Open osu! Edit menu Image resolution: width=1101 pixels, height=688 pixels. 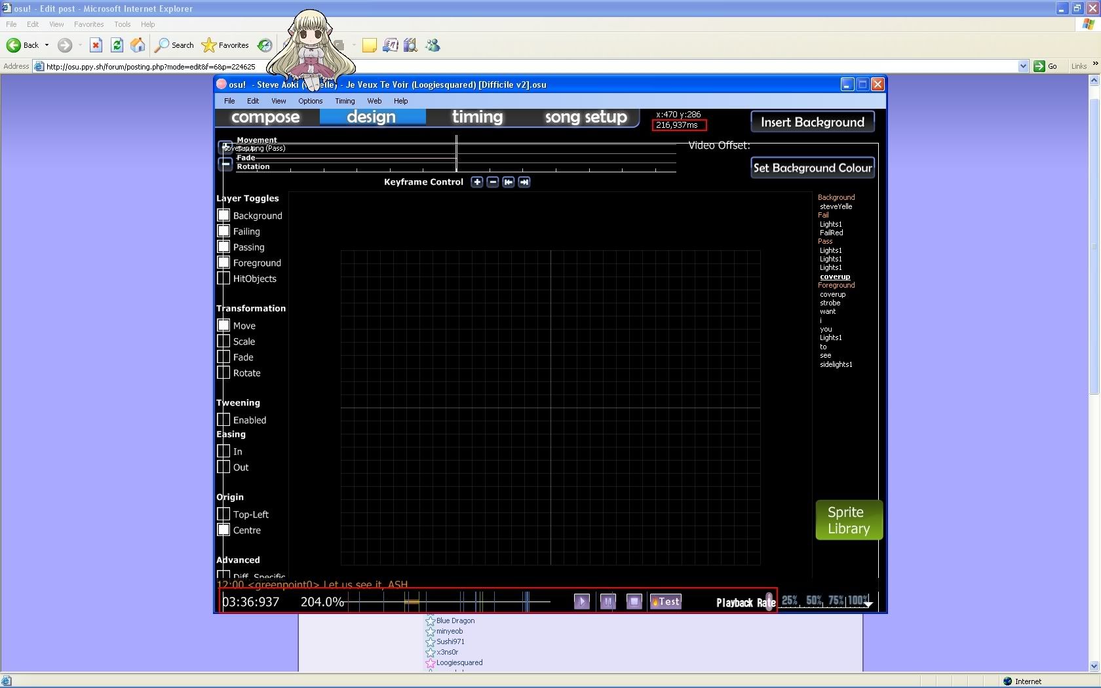253,101
